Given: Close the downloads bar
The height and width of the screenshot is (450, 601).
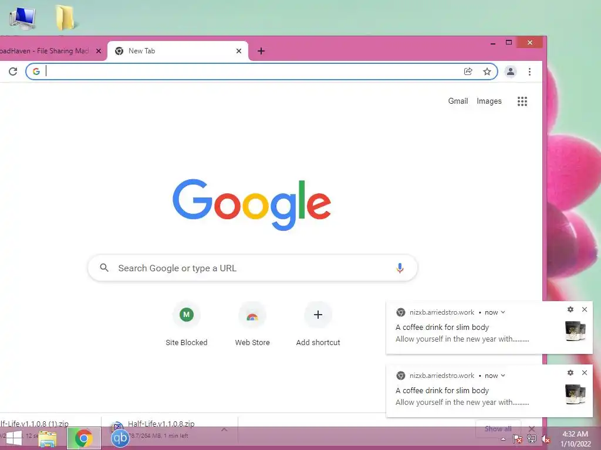Looking at the screenshot, I should coord(532,428).
